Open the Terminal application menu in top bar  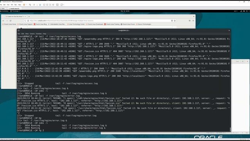click(15, 11)
